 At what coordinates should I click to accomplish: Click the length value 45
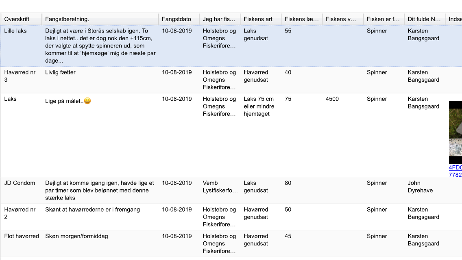(x=288, y=236)
